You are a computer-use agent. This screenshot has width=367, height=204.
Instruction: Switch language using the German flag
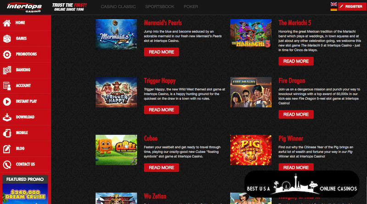(334, 9)
